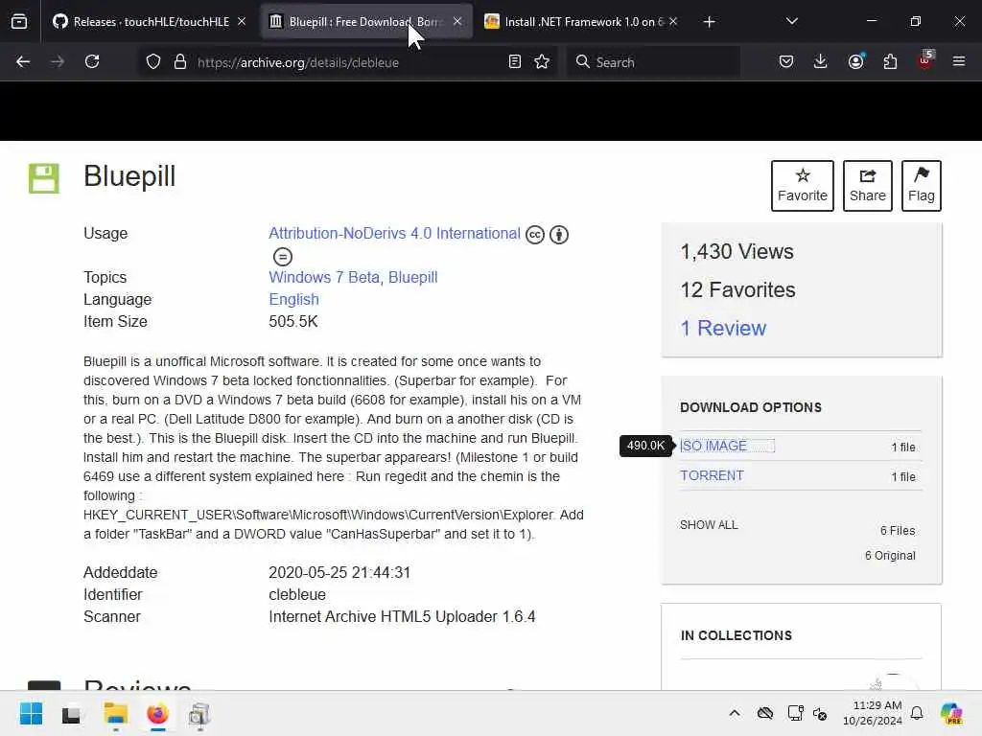The height and width of the screenshot is (736, 982).
Task: Reload the current page
Action: (92, 62)
